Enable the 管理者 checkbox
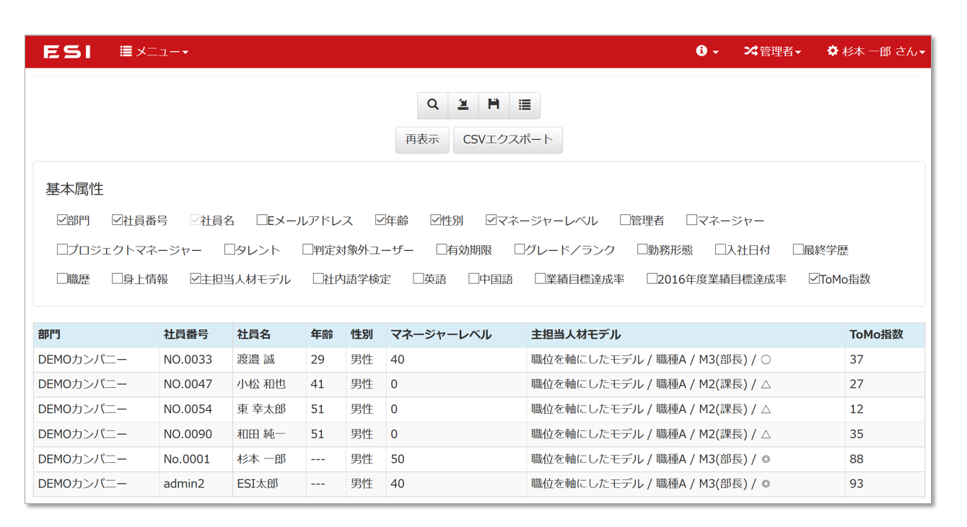Viewport: 967px width, 527px height. pos(625,220)
